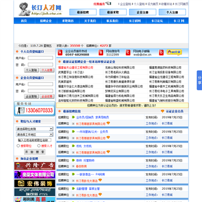
Task: Click diamond badge on 业务员/促销员 job's company
Action: (x=108, y=123)
